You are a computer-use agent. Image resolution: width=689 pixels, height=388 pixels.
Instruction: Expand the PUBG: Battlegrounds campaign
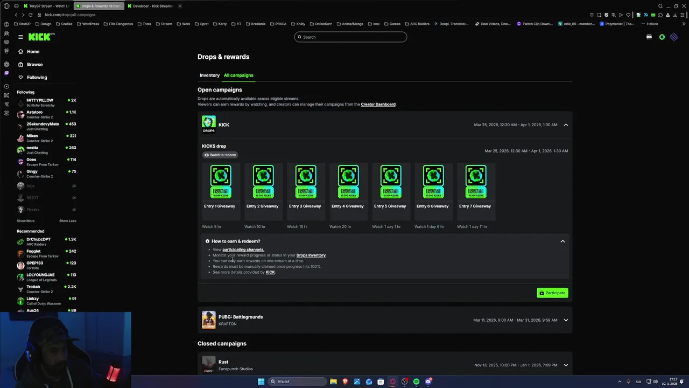click(566, 320)
